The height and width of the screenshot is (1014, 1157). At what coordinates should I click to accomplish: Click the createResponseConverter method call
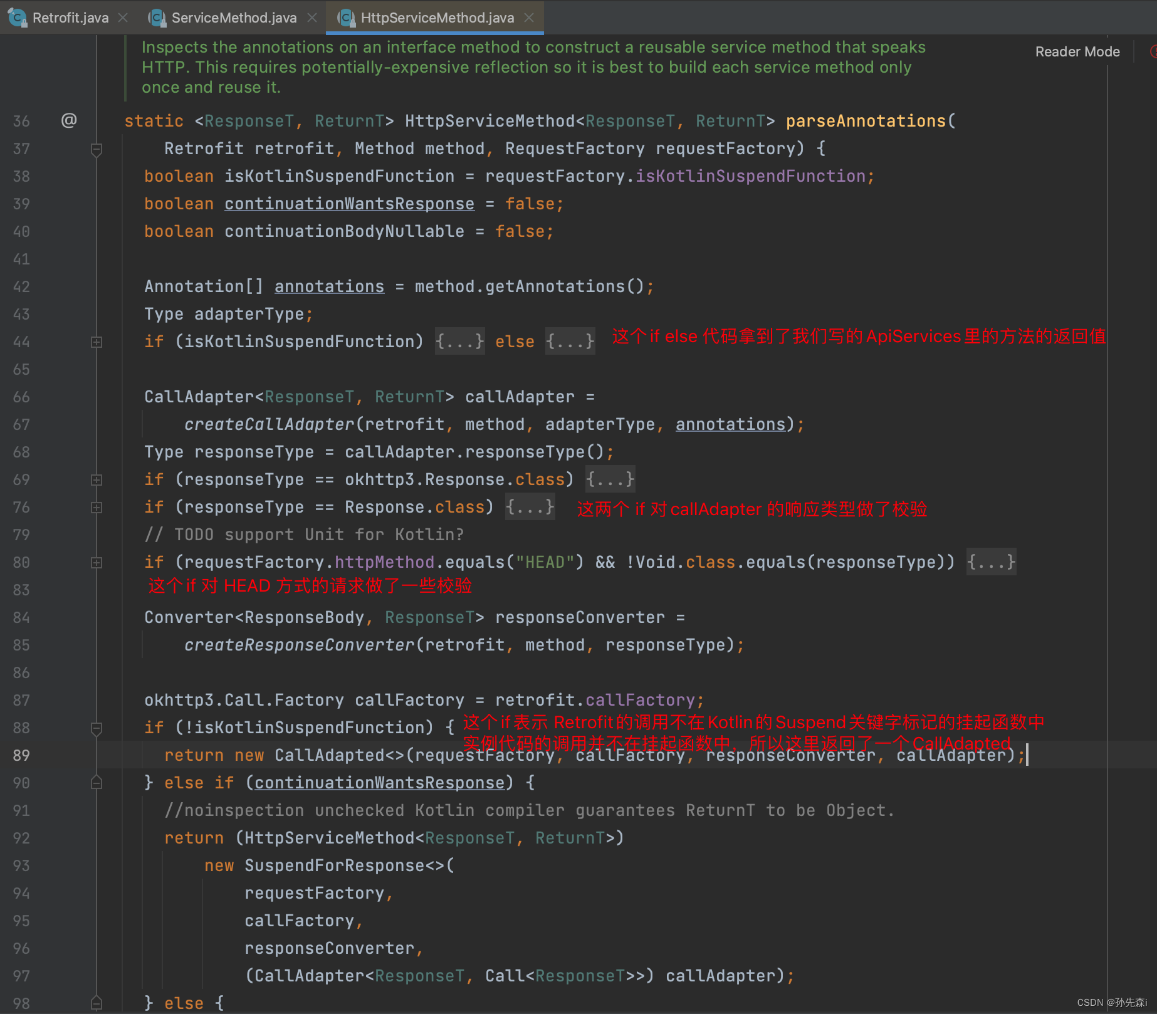pos(300,645)
